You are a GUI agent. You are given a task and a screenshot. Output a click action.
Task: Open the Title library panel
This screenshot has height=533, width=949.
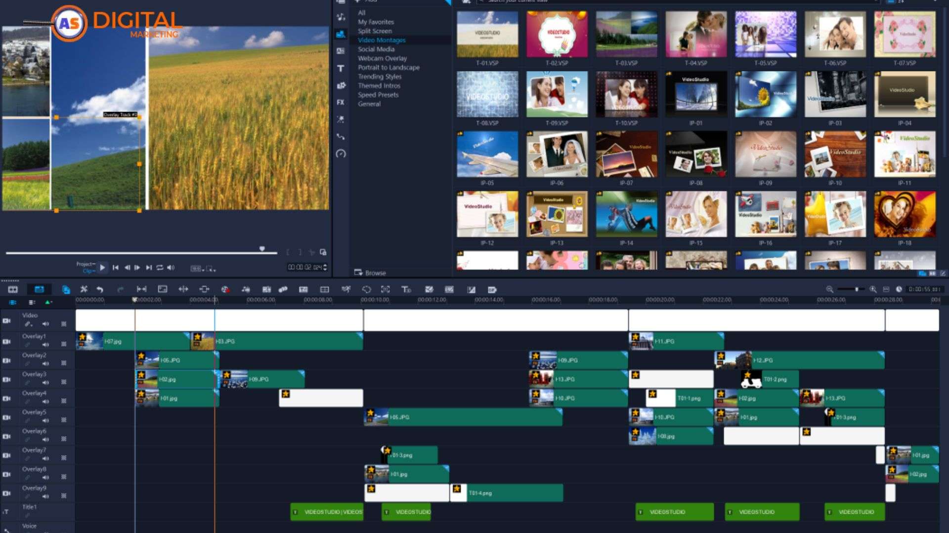pyautogui.click(x=341, y=69)
